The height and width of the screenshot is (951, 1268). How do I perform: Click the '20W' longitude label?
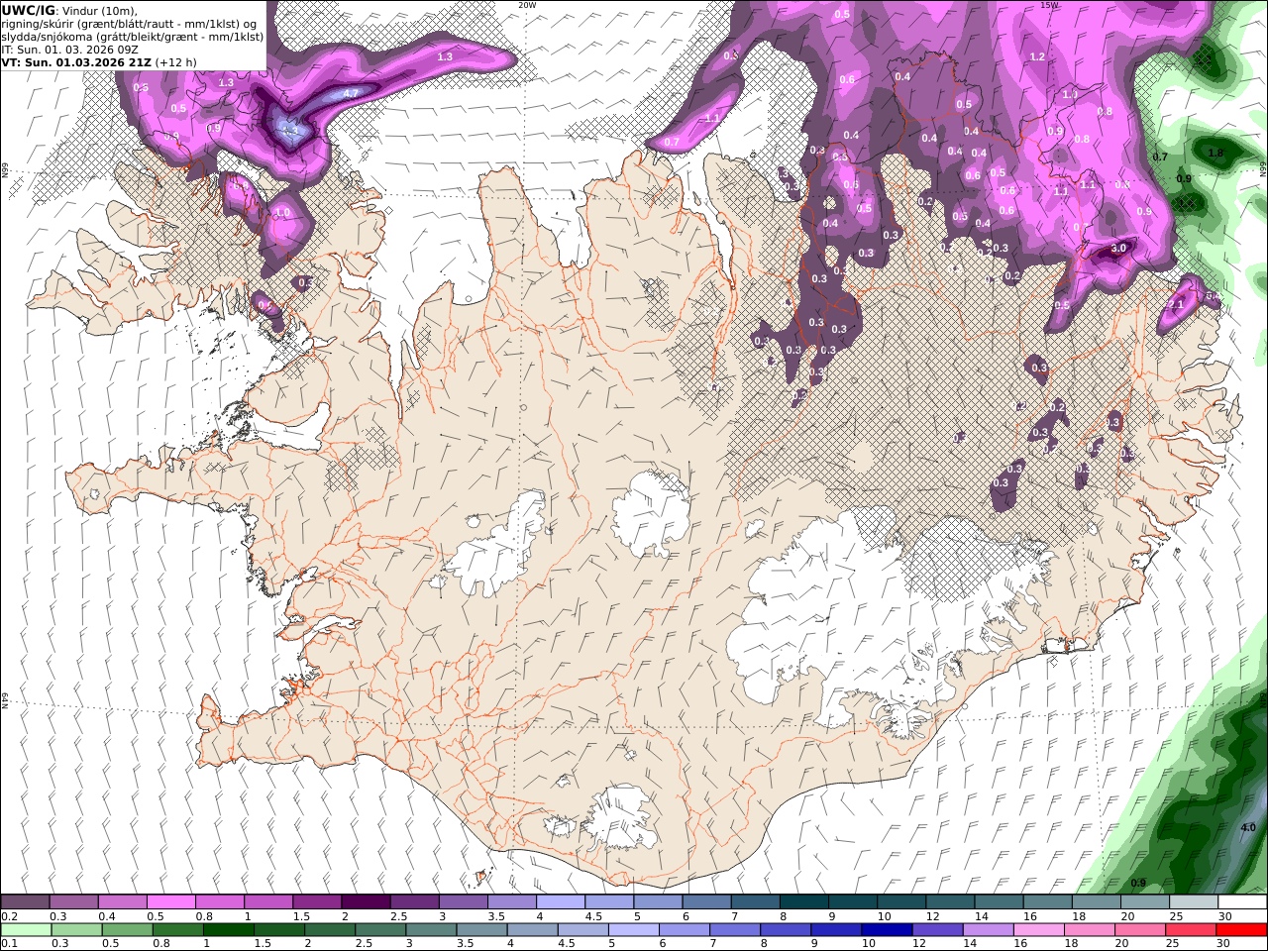tap(527, 5)
